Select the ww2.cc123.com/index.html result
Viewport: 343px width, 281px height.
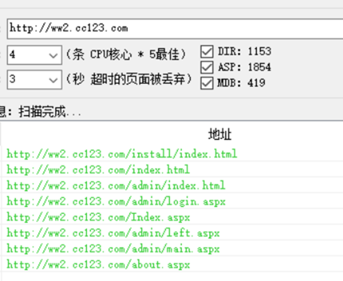point(172,169)
